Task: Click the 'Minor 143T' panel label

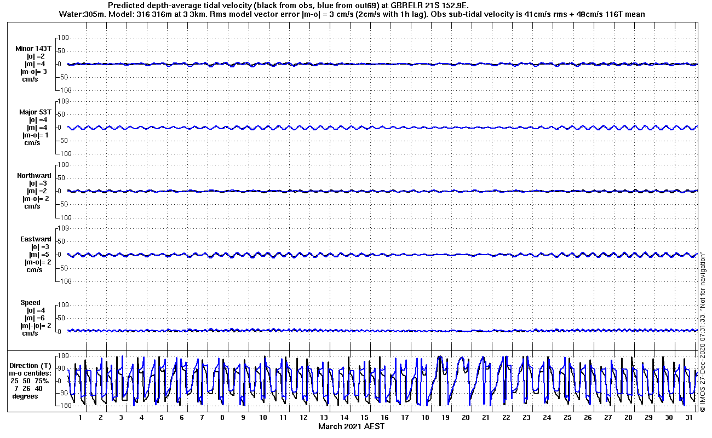Action: pyautogui.click(x=33, y=49)
